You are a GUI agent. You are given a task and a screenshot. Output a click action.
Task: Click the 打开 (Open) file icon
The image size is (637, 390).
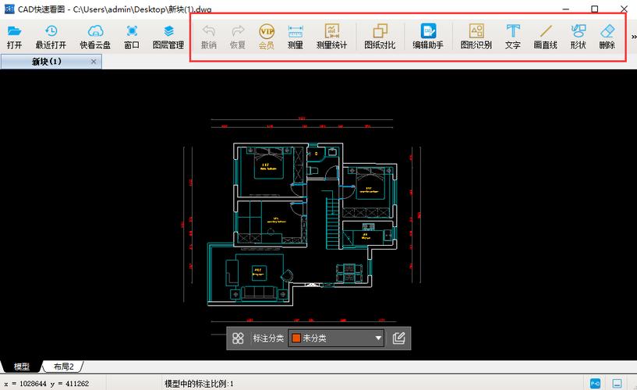14,36
